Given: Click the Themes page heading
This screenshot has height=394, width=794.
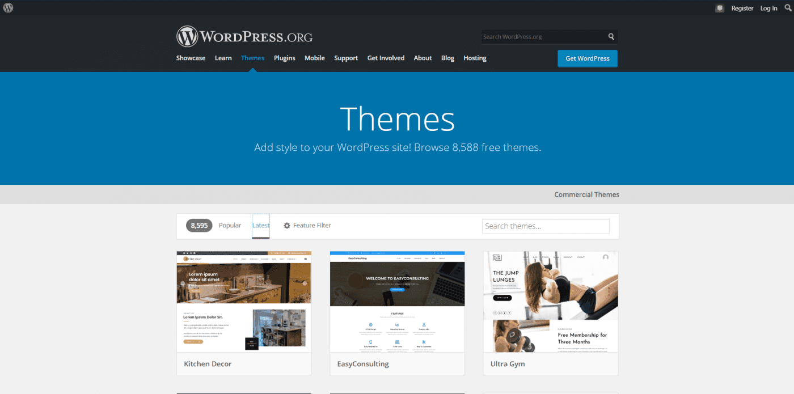Looking at the screenshot, I should point(397,119).
